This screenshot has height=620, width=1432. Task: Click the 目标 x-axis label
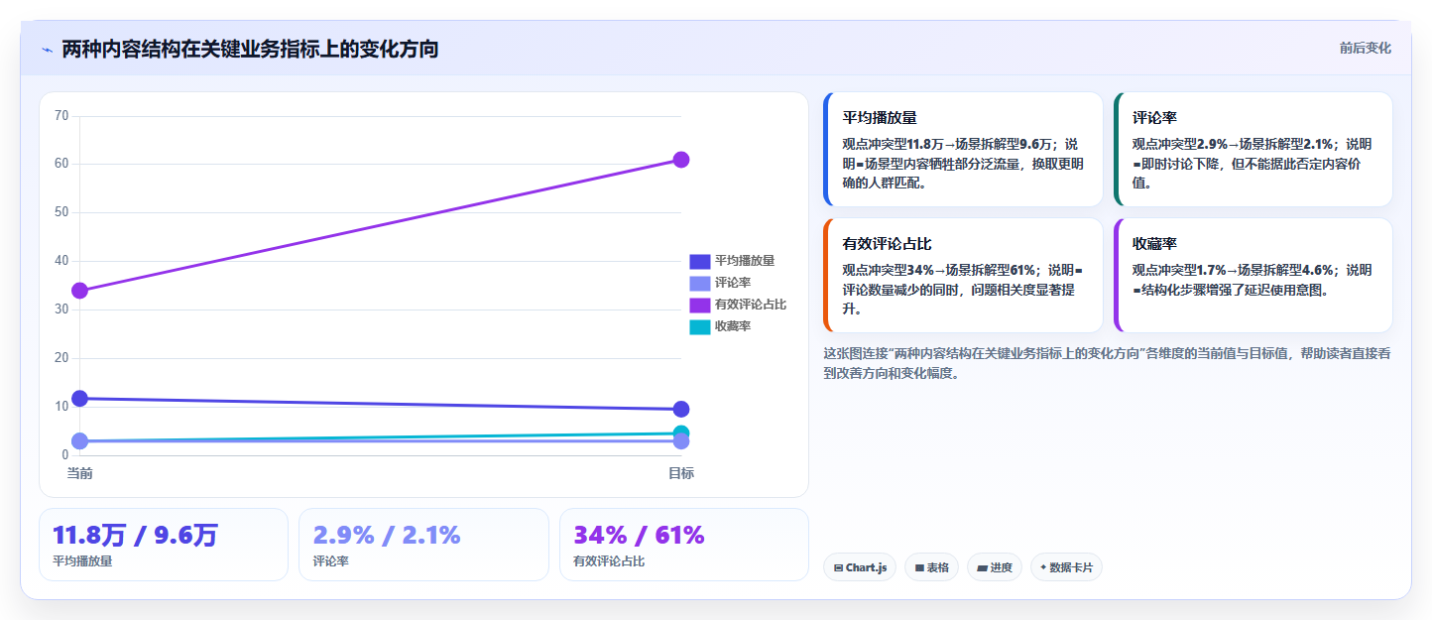pos(681,473)
